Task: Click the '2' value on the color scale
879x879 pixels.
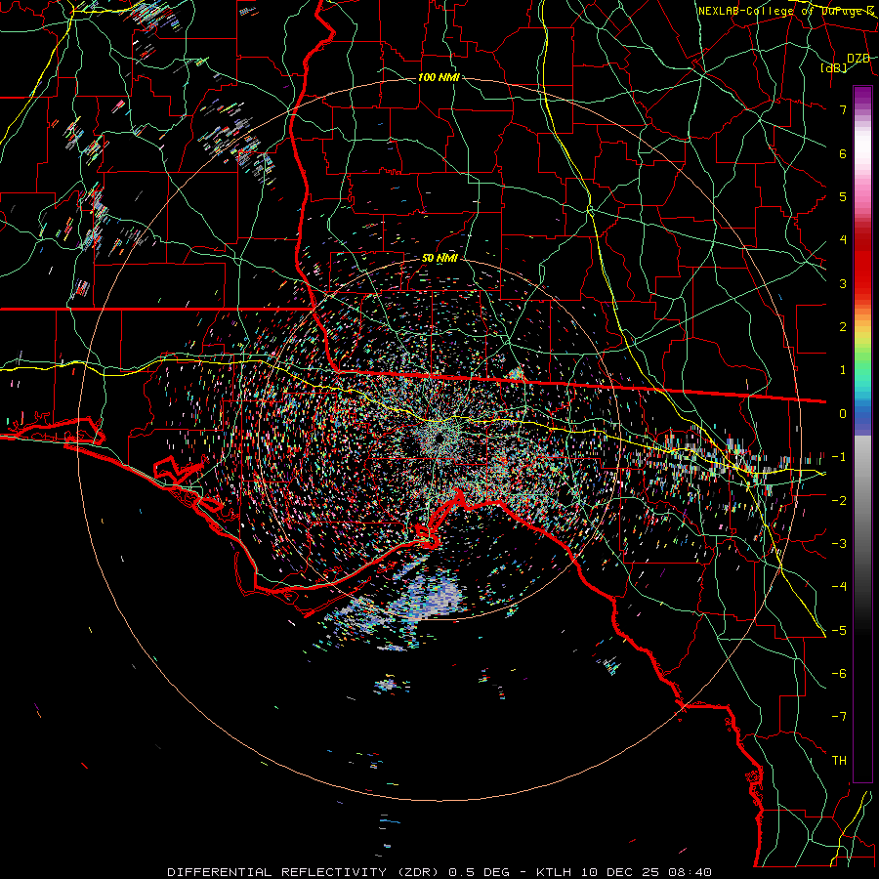Action: tap(843, 327)
